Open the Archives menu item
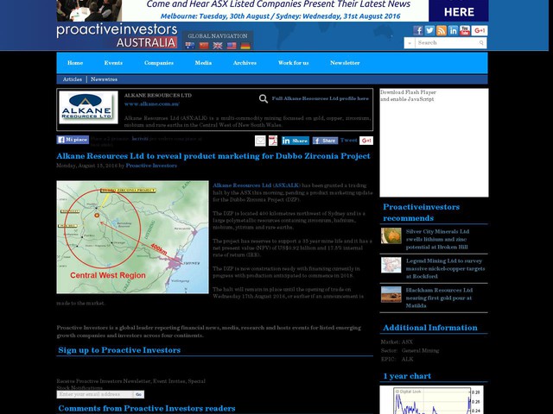The image size is (553, 414). pyautogui.click(x=245, y=63)
